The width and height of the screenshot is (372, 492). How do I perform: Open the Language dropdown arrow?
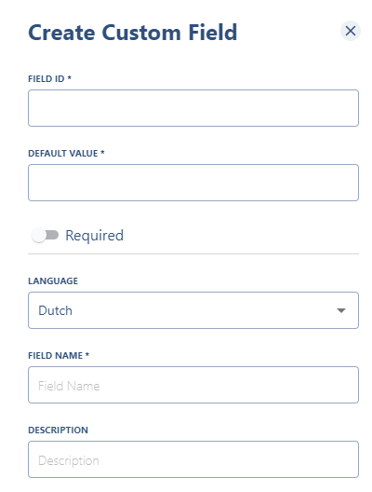point(341,310)
